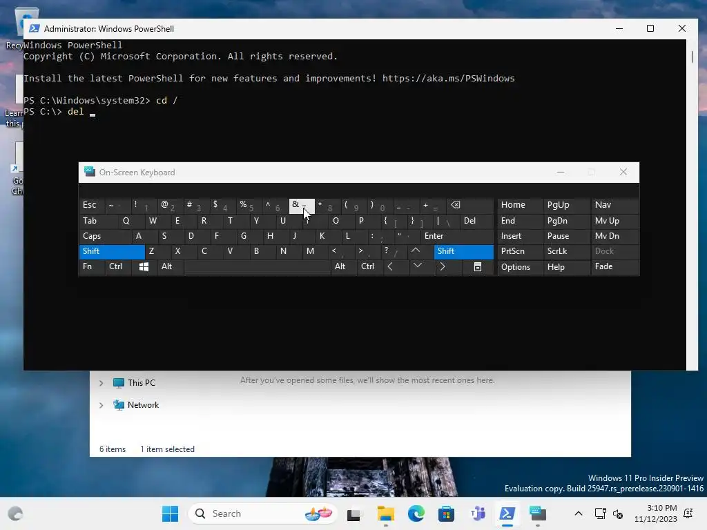Viewport: 707px width, 530px height.
Task: Open the Windows Start menu
Action: (170, 513)
